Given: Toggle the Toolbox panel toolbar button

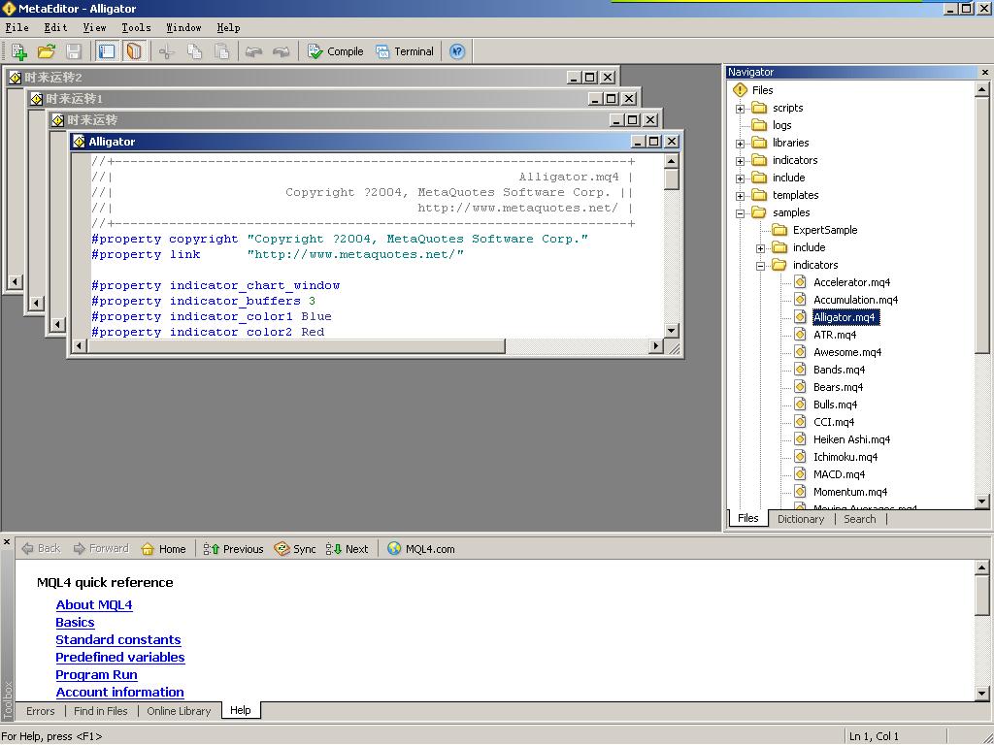Looking at the screenshot, I should (x=107, y=51).
